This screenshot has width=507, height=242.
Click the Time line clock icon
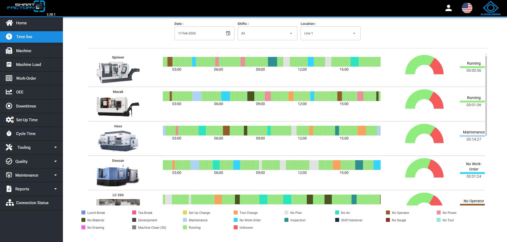pyautogui.click(x=9, y=37)
